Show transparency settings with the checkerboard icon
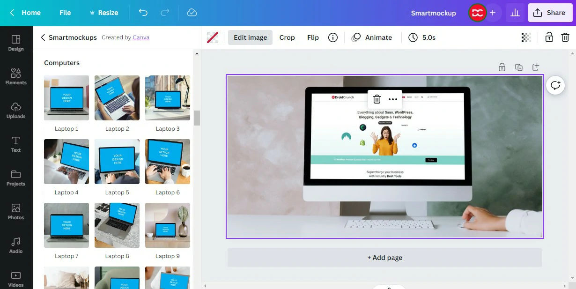 click(x=525, y=37)
